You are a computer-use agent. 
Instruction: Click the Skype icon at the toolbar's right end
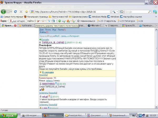point(155,12)
